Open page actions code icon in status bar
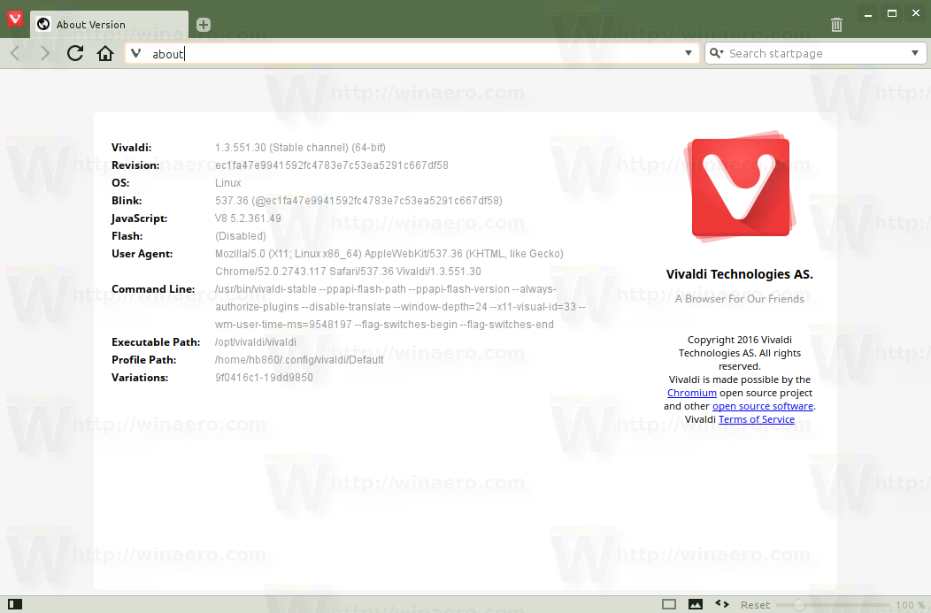Image resolution: width=931 pixels, height=613 pixels. tap(722, 603)
